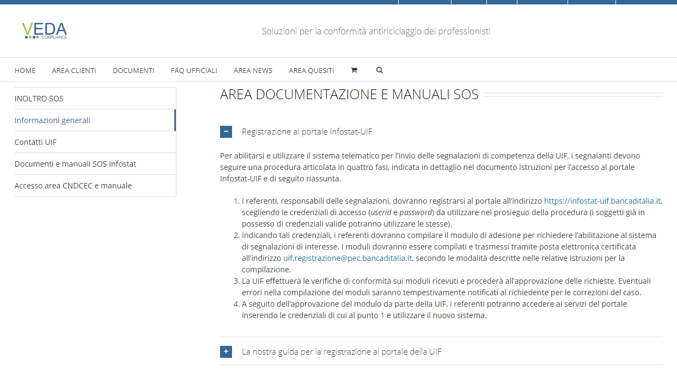Select INOLTRO SOS in the sidebar
Viewport: 677px width, 384px height.
95,99
